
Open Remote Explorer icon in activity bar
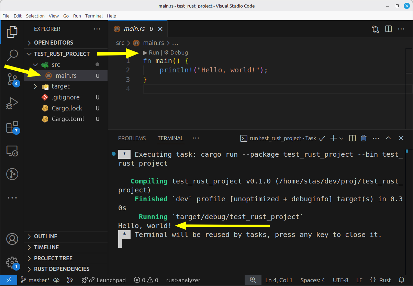[x=12, y=151]
